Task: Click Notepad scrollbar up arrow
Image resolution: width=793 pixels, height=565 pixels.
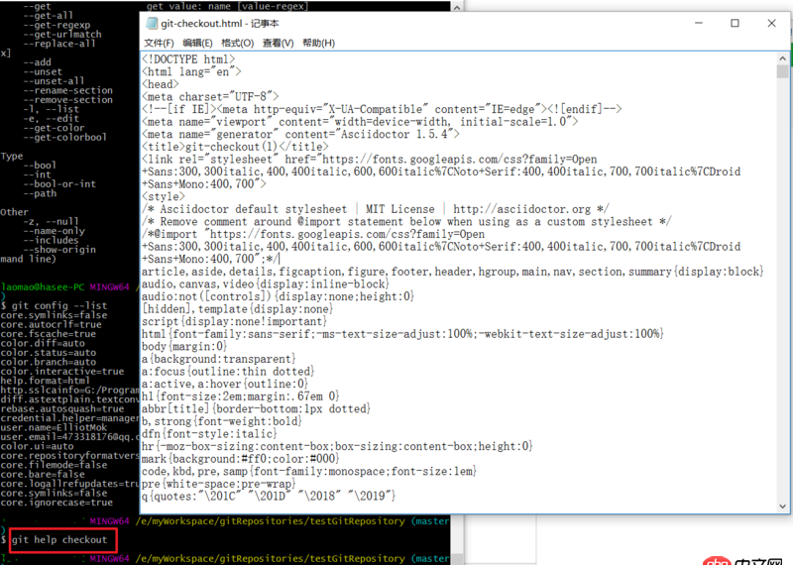Action: [782, 58]
